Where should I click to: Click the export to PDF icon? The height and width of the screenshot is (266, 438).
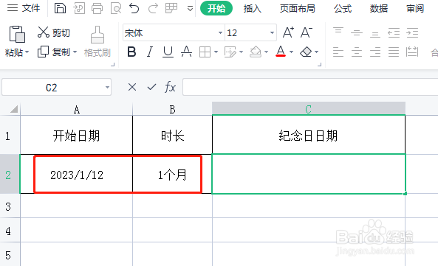click(79, 8)
